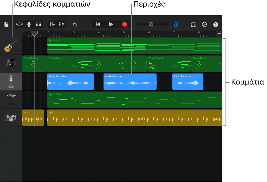Add a new track with plus button

pos(11,172)
